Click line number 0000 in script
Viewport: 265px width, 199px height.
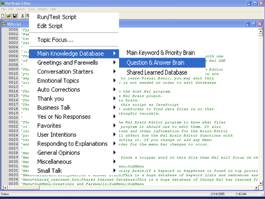[13, 30]
